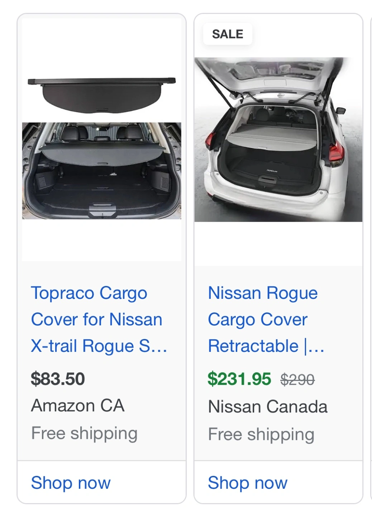Click the ROGUE logo on the cargo mat
372x516 pixels.
pos(272,171)
